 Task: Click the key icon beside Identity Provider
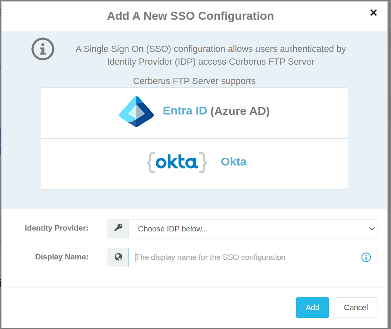118,229
